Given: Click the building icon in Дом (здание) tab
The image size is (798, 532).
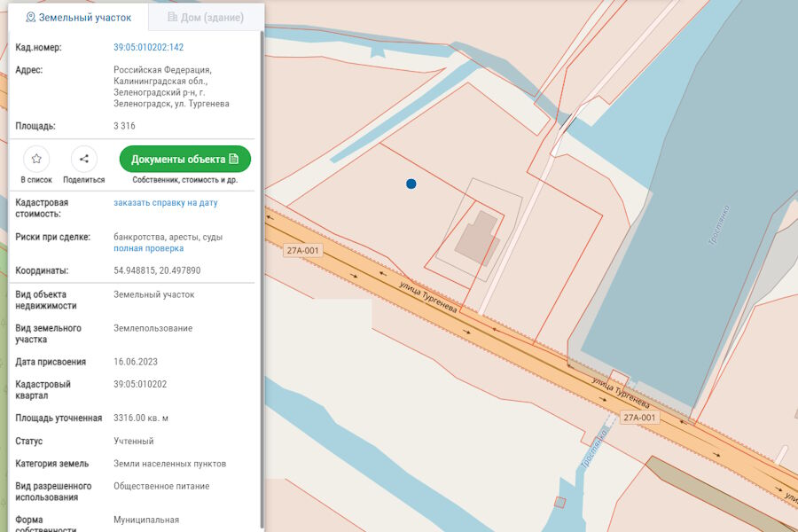Looking at the screenshot, I should pyautogui.click(x=172, y=18).
